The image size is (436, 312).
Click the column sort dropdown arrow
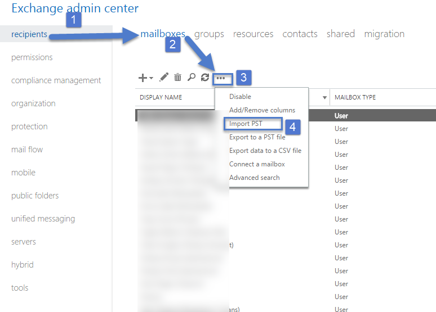point(324,98)
